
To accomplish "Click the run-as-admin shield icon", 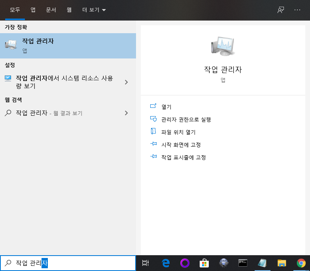I will 153,119.
